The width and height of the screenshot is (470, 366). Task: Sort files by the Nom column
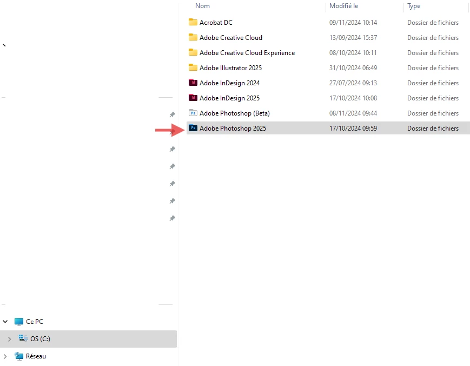point(202,6)
